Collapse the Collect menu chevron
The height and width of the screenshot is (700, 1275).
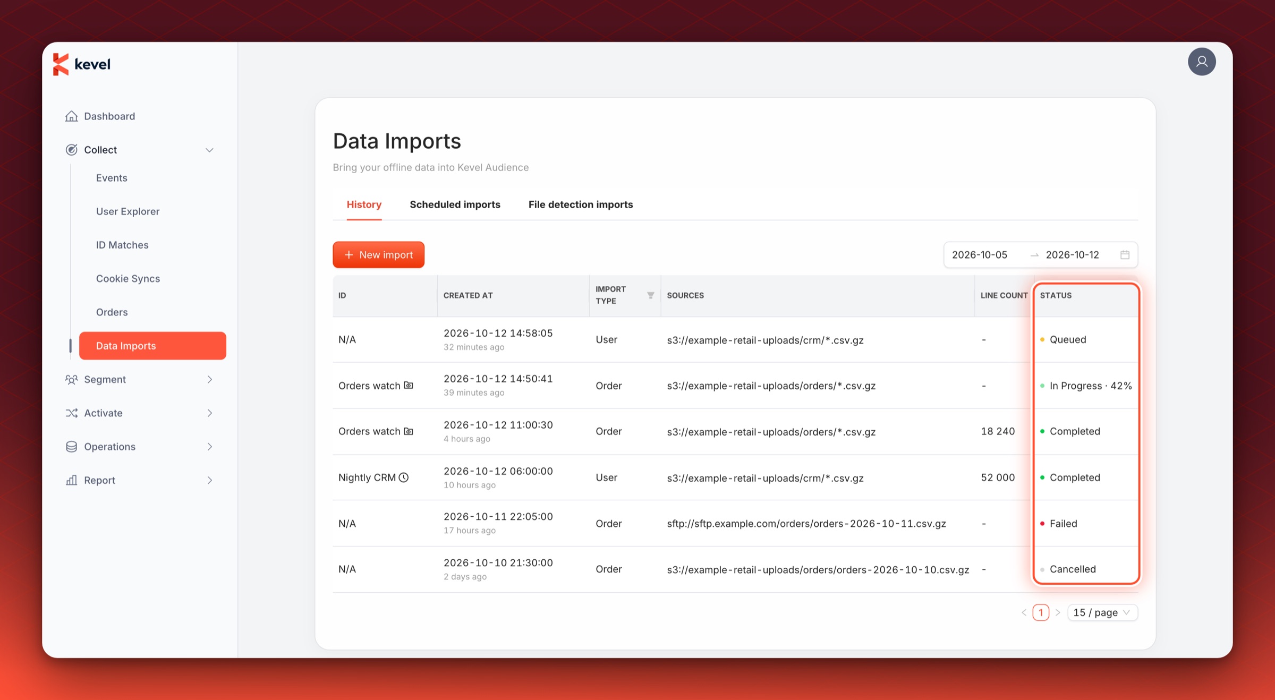(209, 150)
